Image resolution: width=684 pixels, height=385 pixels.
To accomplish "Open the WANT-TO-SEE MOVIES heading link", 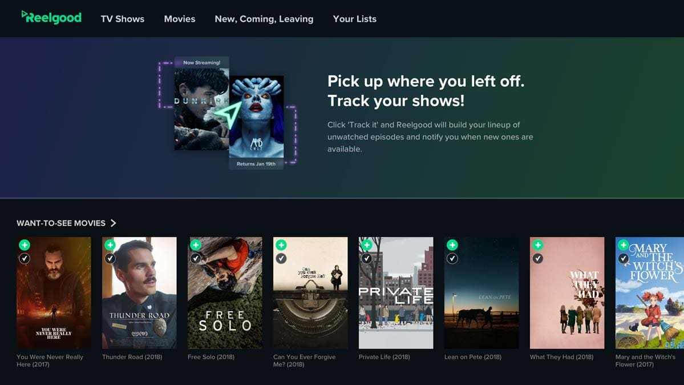I will [61, 223].
